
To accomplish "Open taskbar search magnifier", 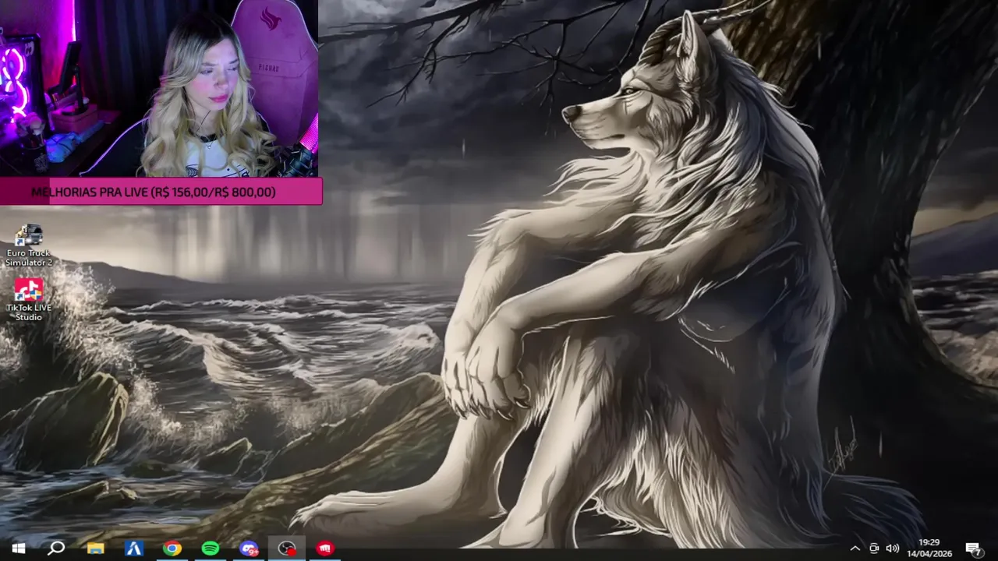I will [x=56, y=549].
